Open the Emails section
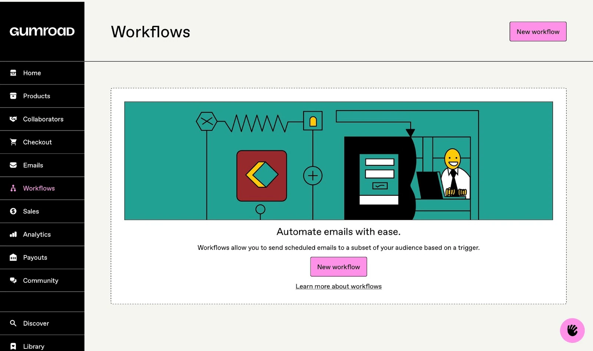The width and height of the screenshot is (593, 351). tap(42, 165)
